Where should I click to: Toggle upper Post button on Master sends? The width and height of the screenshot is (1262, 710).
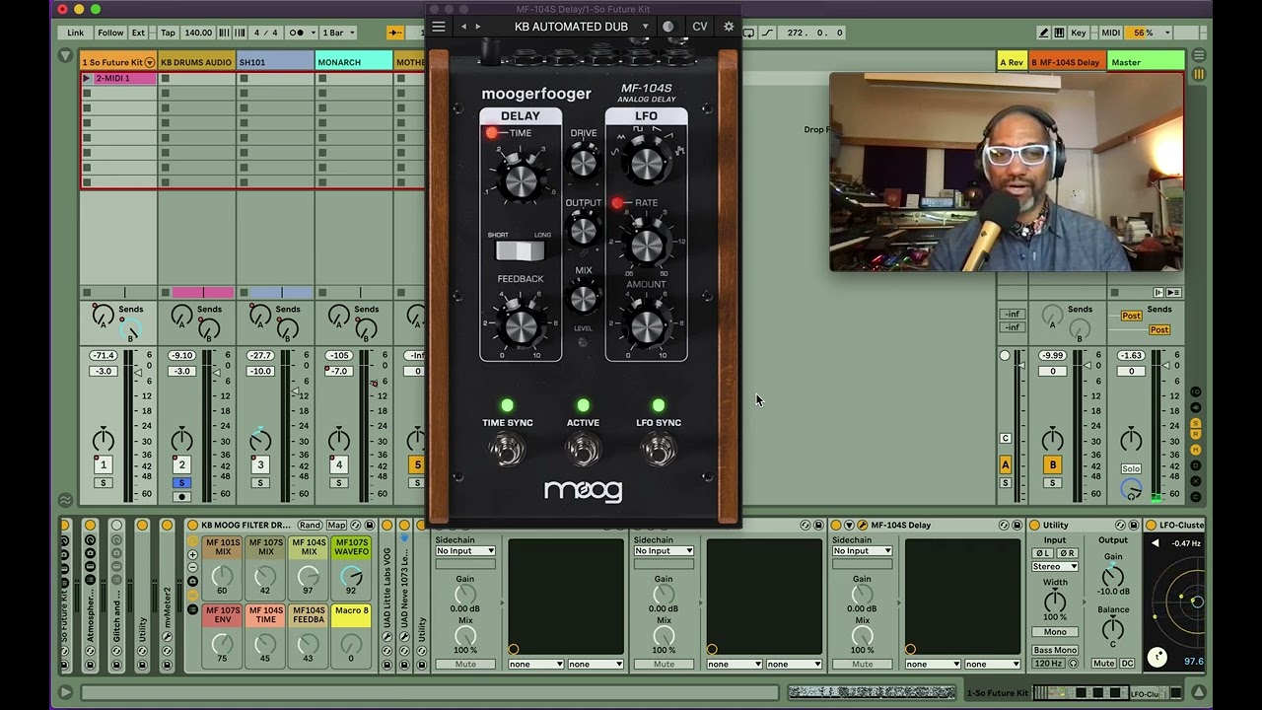tap(1131, 316)
